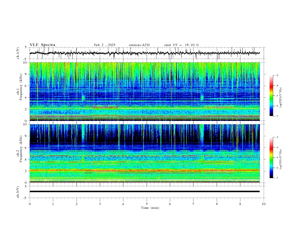Click the ch.2 'Frequency (kHz)' axis label

(21, 149)
